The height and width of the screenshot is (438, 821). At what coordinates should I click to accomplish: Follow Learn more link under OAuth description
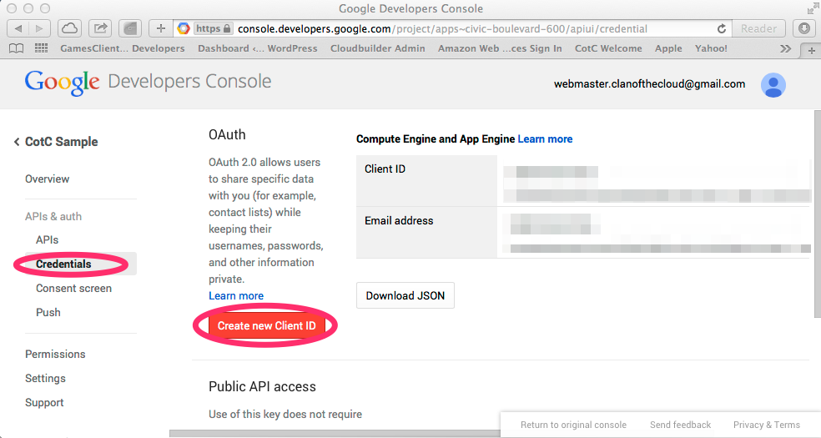pos(236,295)
